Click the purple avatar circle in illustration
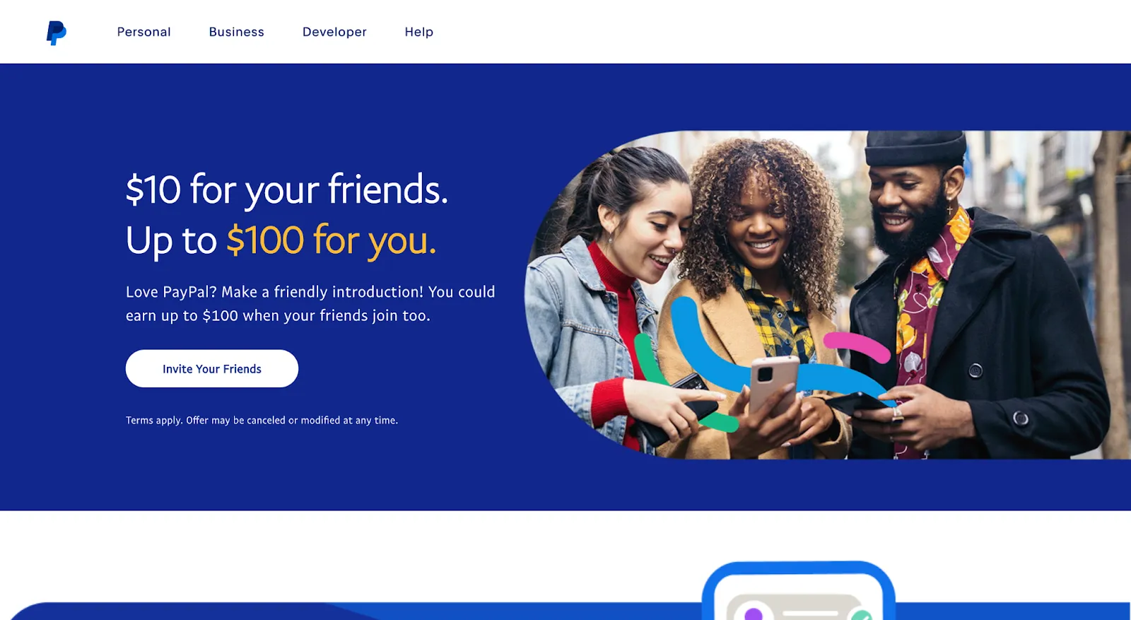This screenshot has width=1131, height=620. point(754,614)
